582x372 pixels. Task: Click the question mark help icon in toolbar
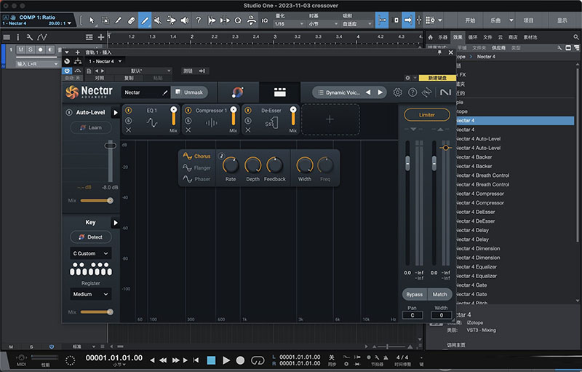198,20
